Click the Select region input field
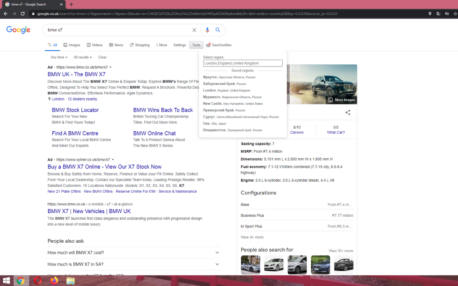 point(243,63)
